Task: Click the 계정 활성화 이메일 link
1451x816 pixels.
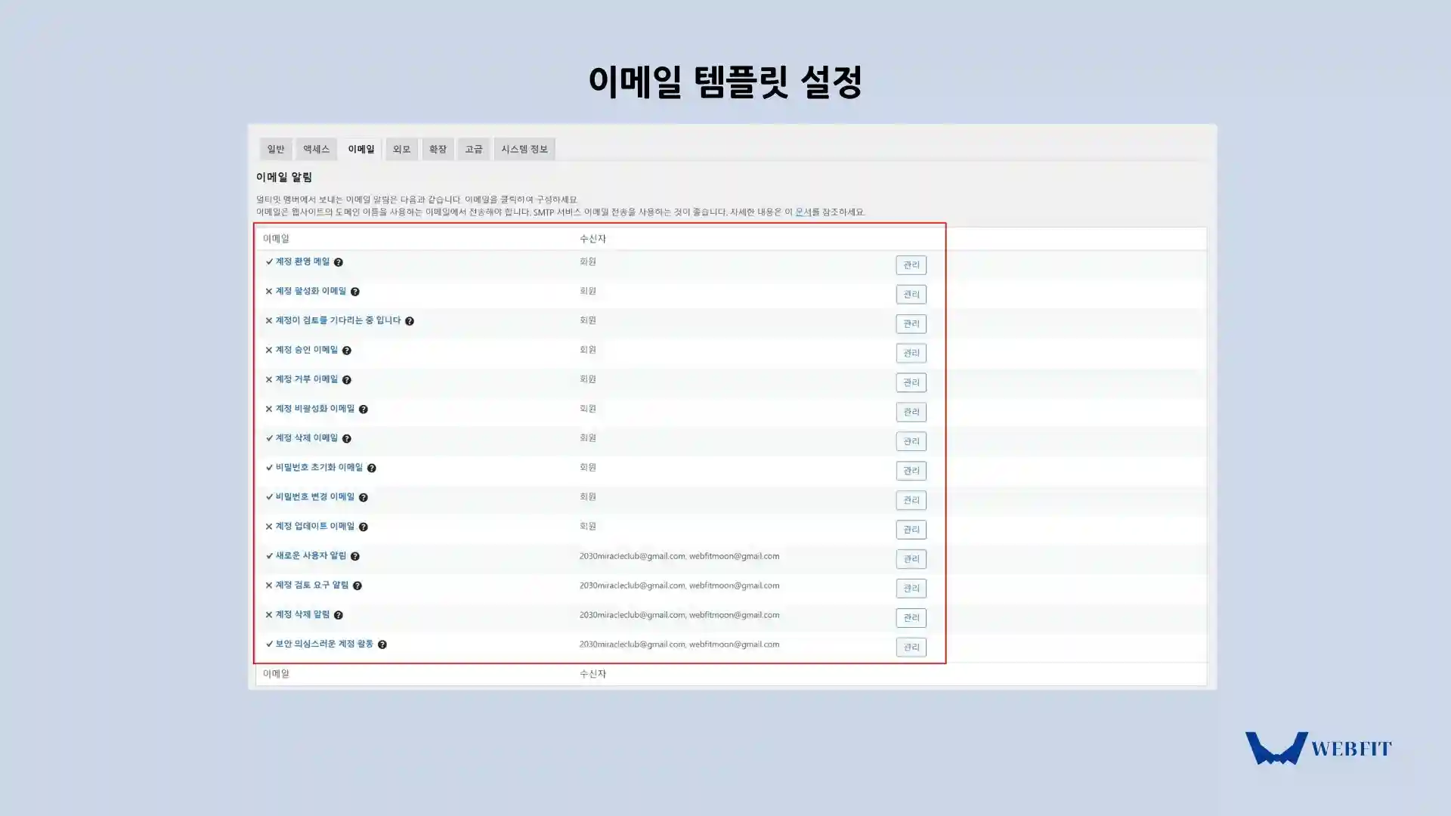Action: [x=311, y=291]
